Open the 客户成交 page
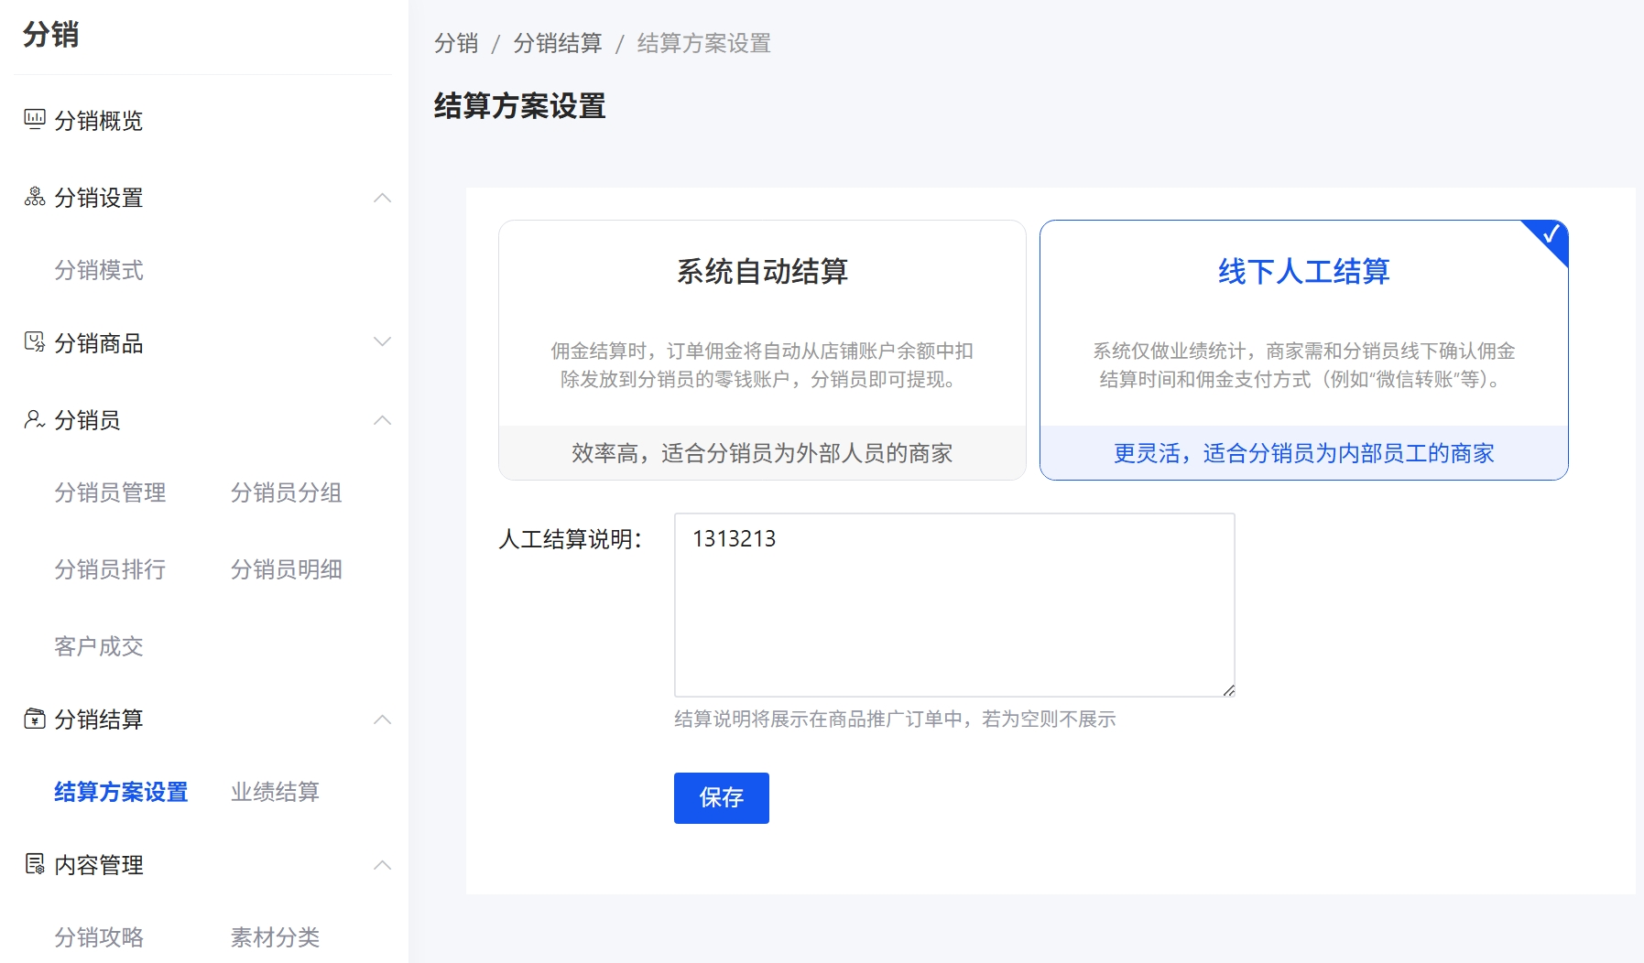The image size is (1644, 963). coord(99,646)
